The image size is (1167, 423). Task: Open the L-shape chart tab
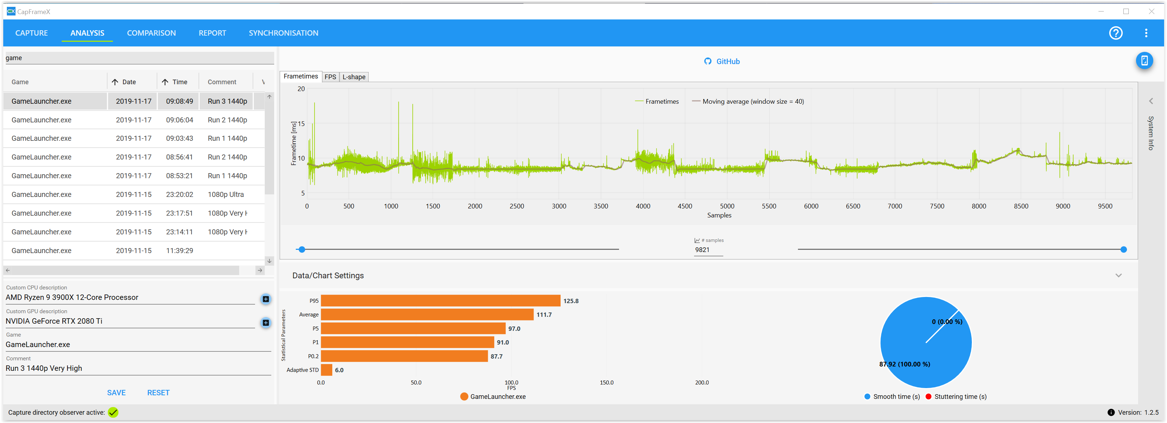click(354, 77)
